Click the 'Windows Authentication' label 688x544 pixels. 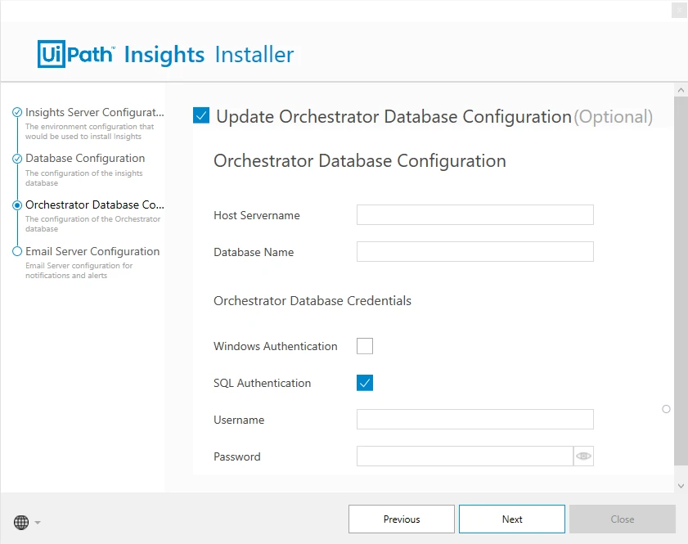click(276, 346)
